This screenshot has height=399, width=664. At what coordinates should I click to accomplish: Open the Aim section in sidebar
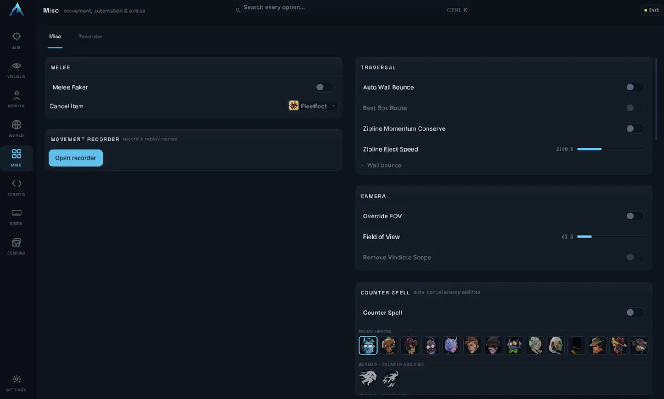coord(17,40)
